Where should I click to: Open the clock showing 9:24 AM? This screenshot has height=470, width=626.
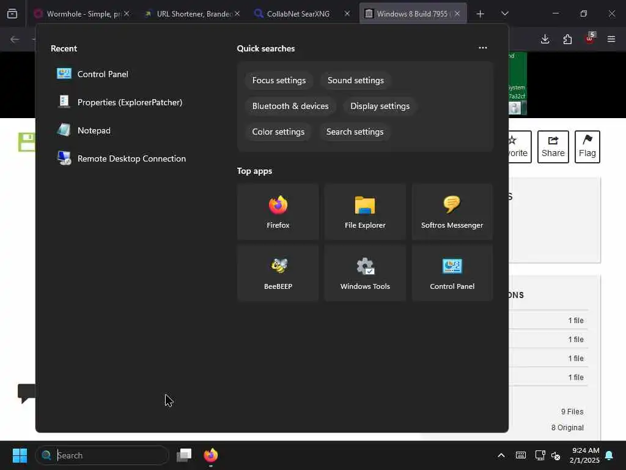[584, 455]
